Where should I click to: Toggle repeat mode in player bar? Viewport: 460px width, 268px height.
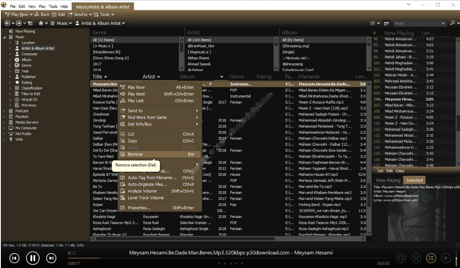401,258
